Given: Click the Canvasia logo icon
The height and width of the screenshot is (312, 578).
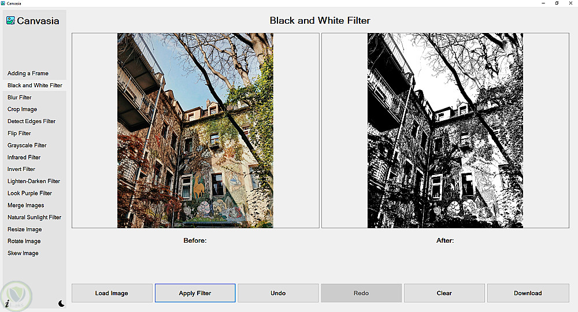Looking at the screenshot, I should coord(10,21).
